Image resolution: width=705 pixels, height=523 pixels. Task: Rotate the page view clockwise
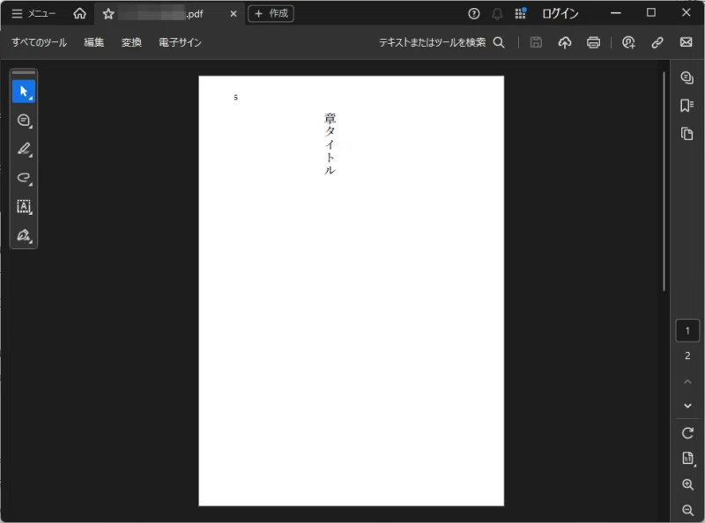pos(687,433)
